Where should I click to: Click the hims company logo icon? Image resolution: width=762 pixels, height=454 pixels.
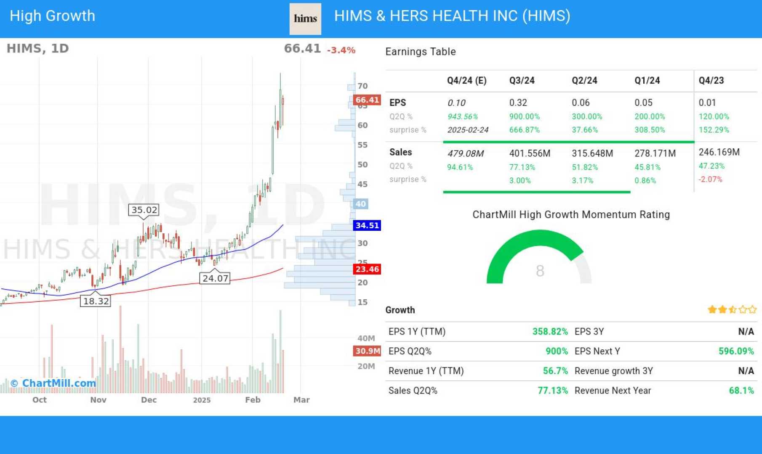pyautogui.click(x=305, y=19)
